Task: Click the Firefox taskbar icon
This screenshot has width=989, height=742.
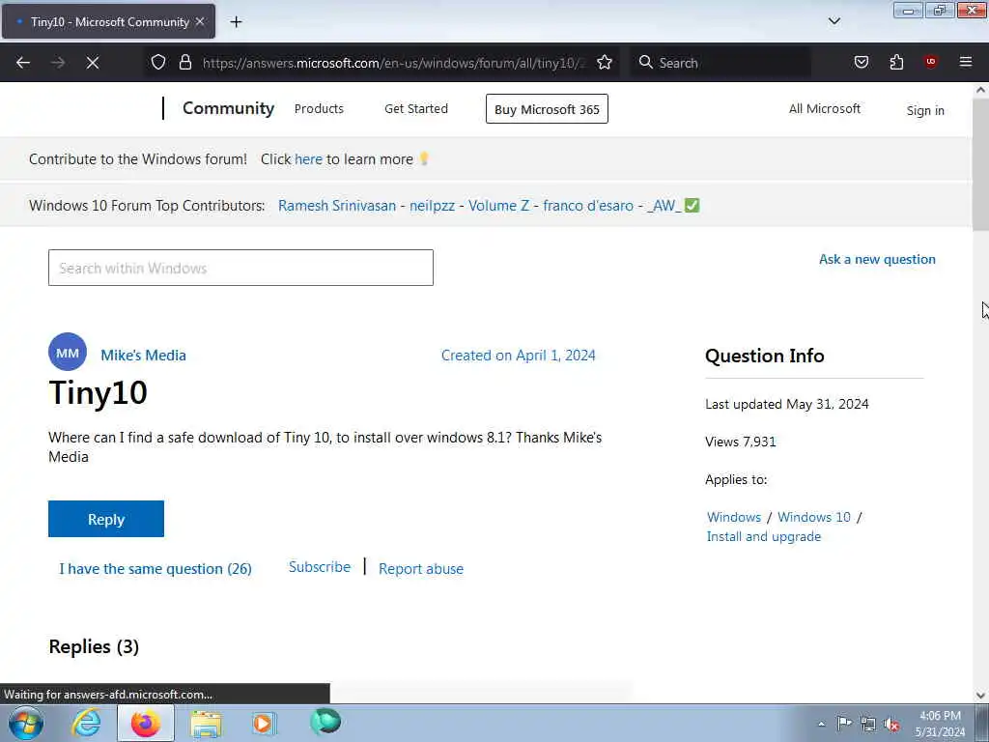Action: [145, 723]
